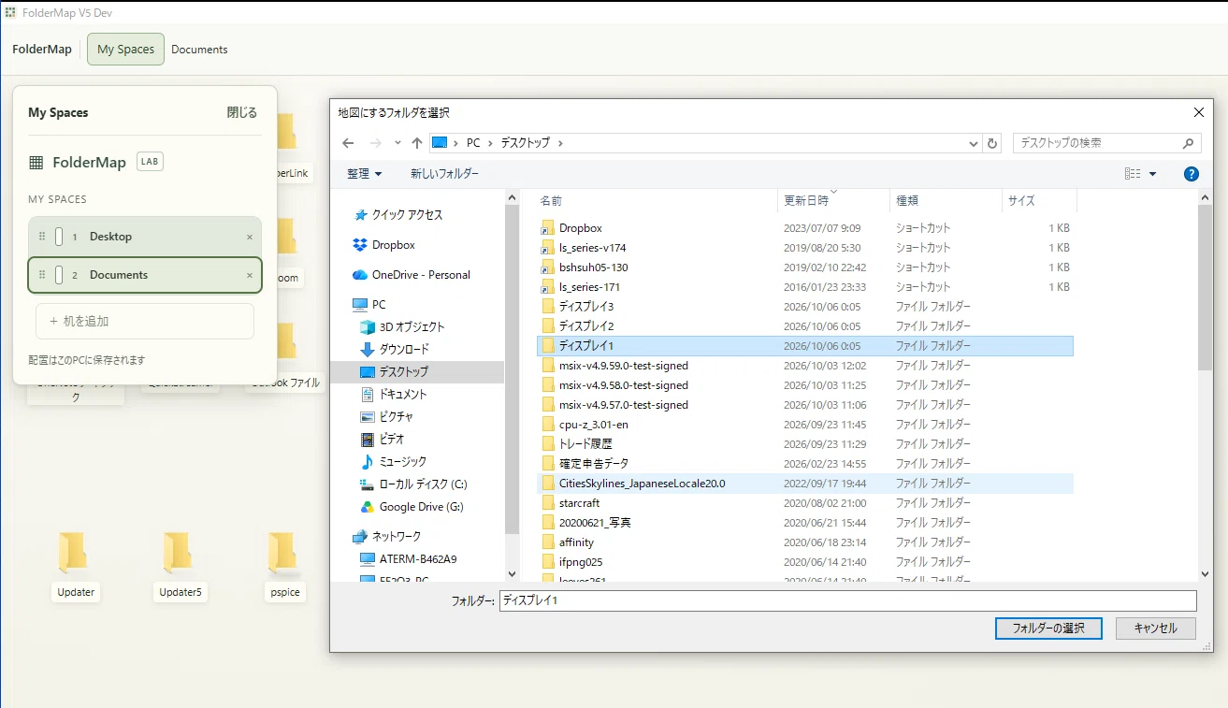Grab the drag handle of the Desktop space
The height and width of the screenshot is (708, 1228).
click(x=42, y=237)
